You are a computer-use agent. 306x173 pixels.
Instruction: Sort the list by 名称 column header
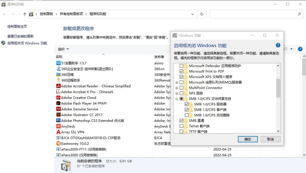59,57
